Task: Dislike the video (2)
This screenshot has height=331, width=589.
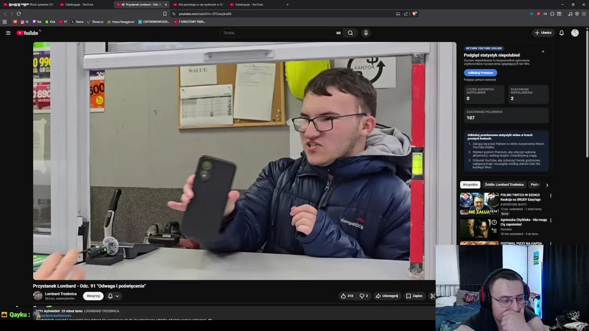Action: coord(364,296)
